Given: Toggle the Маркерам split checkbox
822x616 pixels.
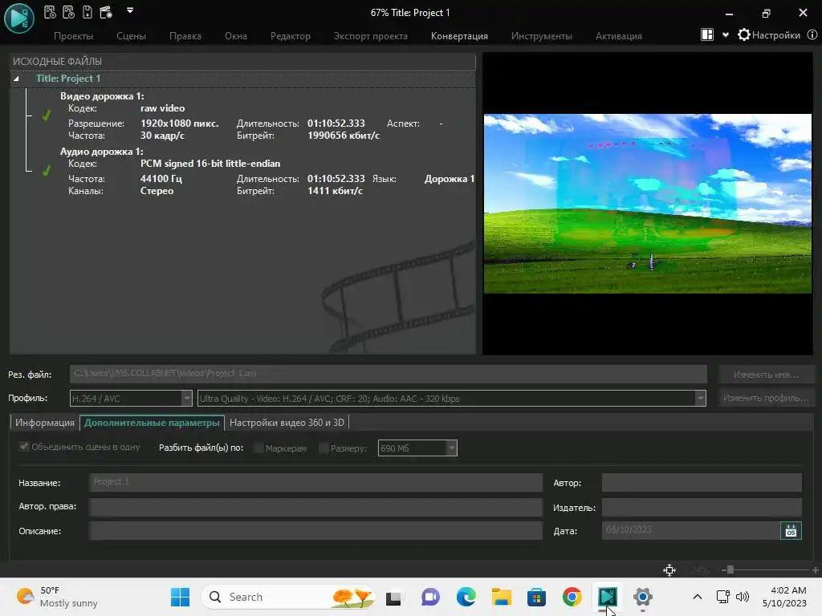Looking at the screenshot, I should [258, 448].
